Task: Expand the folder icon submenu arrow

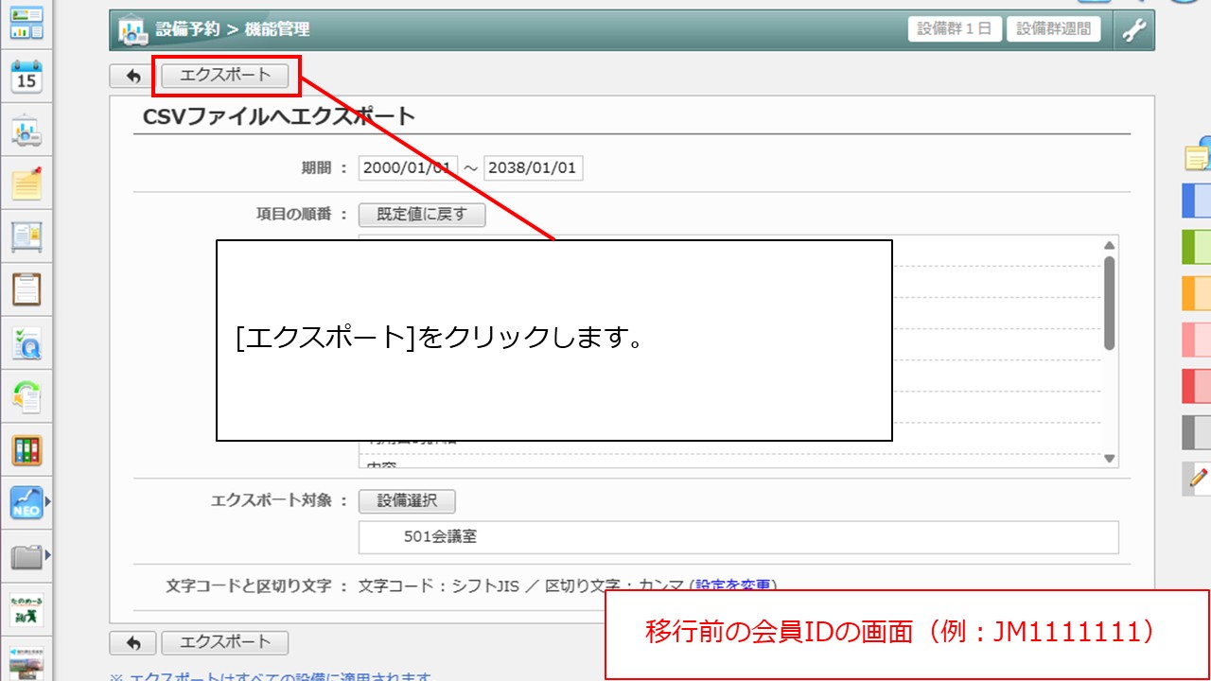Action: (x=47, y=555)
